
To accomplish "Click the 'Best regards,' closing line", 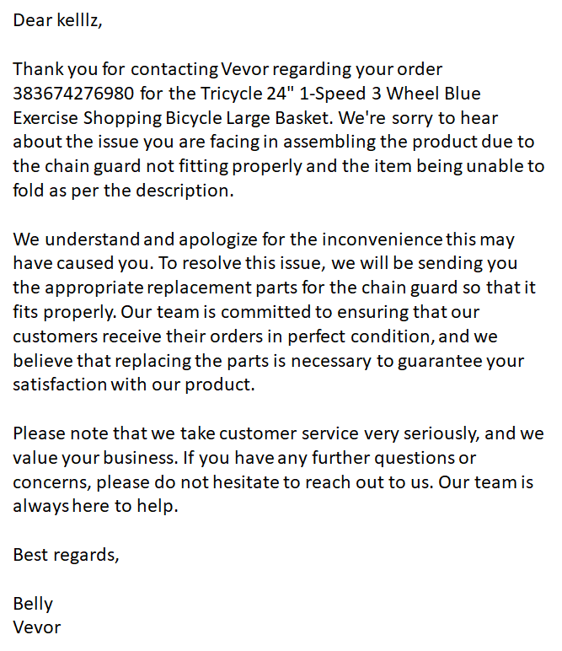I will point(66,555).
